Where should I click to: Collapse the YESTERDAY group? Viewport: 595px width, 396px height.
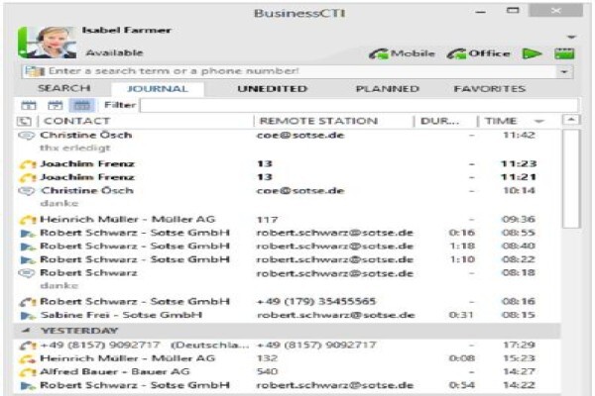pos(26,331)
